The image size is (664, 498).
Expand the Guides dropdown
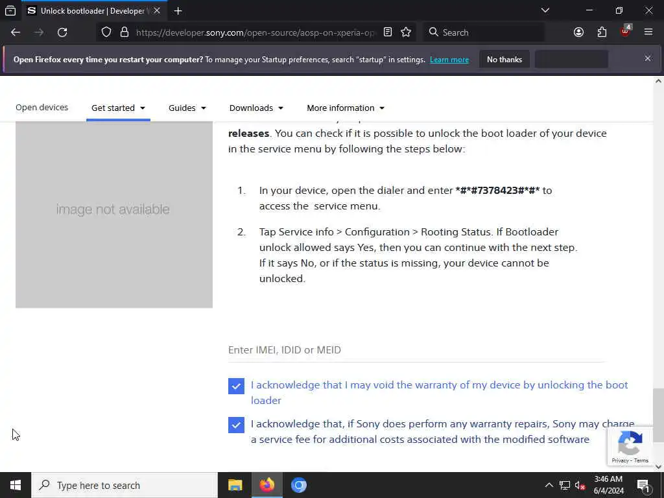(187, 108)
